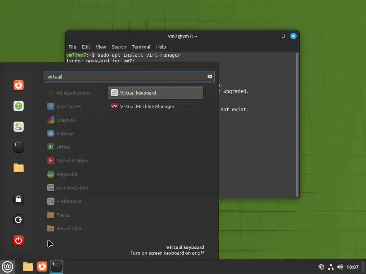366x274 pixels.
Task: Open Files folder from the bottom panel
Action: point(28,267)
